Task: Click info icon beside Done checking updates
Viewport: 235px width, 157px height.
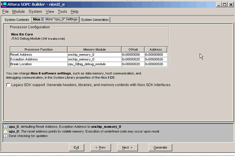Action: point(5,136)
